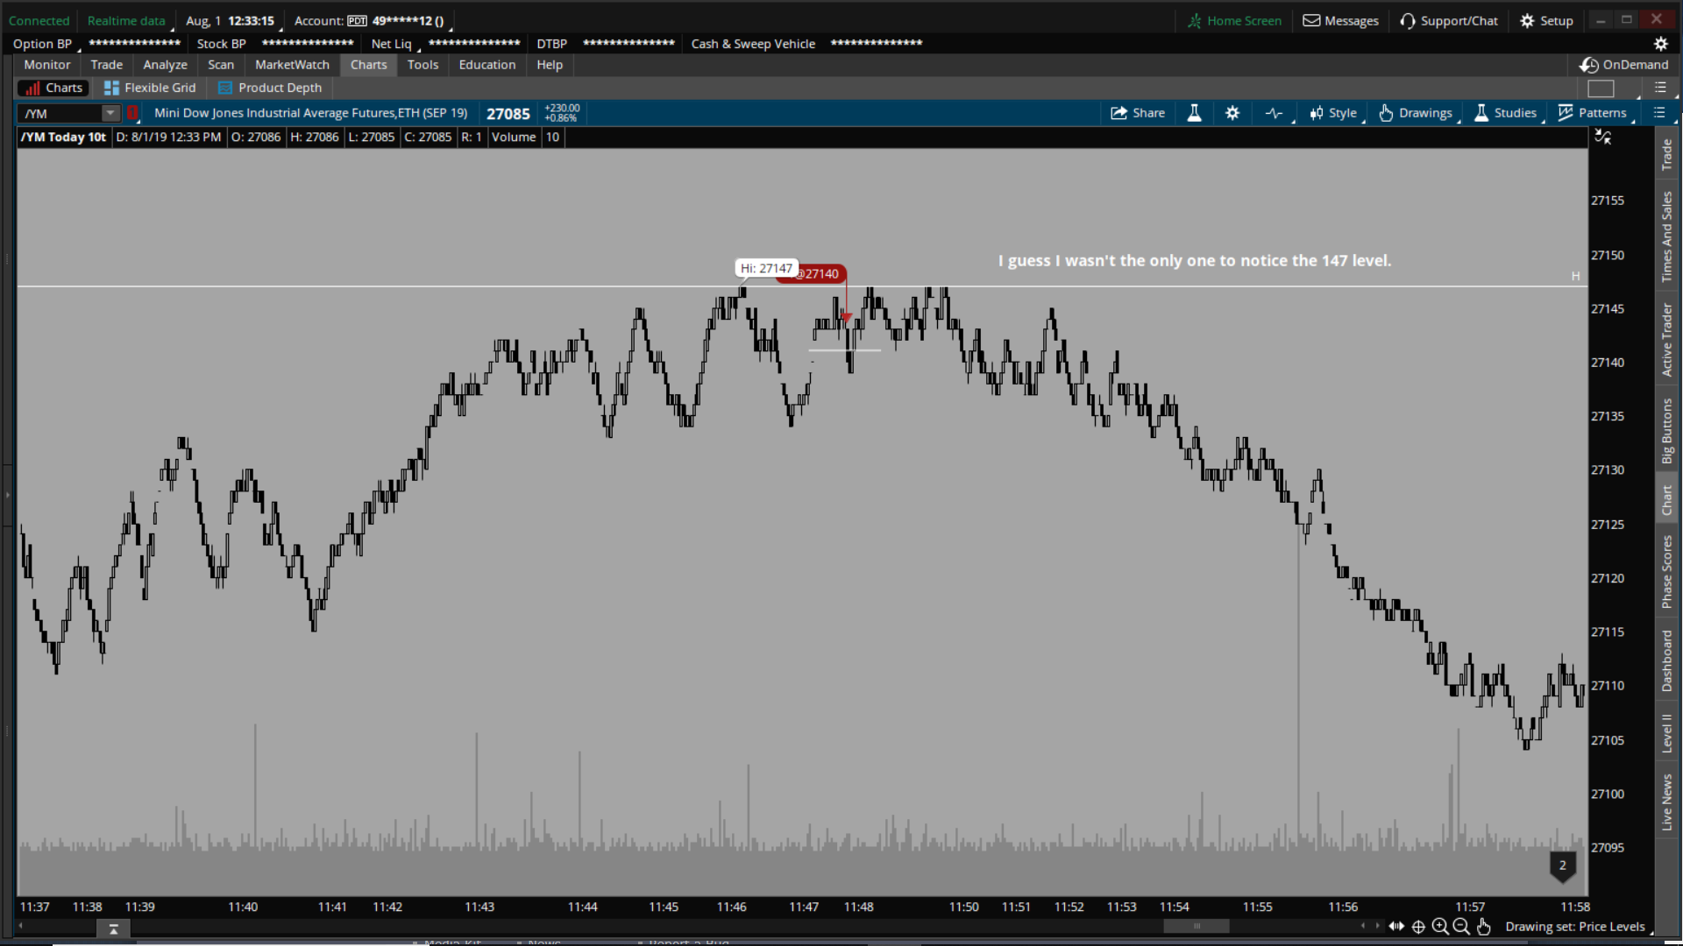Open the list menu beside grid layout selector
The height and width of the screenshot is (946, 1683).
coord(1660,88)
